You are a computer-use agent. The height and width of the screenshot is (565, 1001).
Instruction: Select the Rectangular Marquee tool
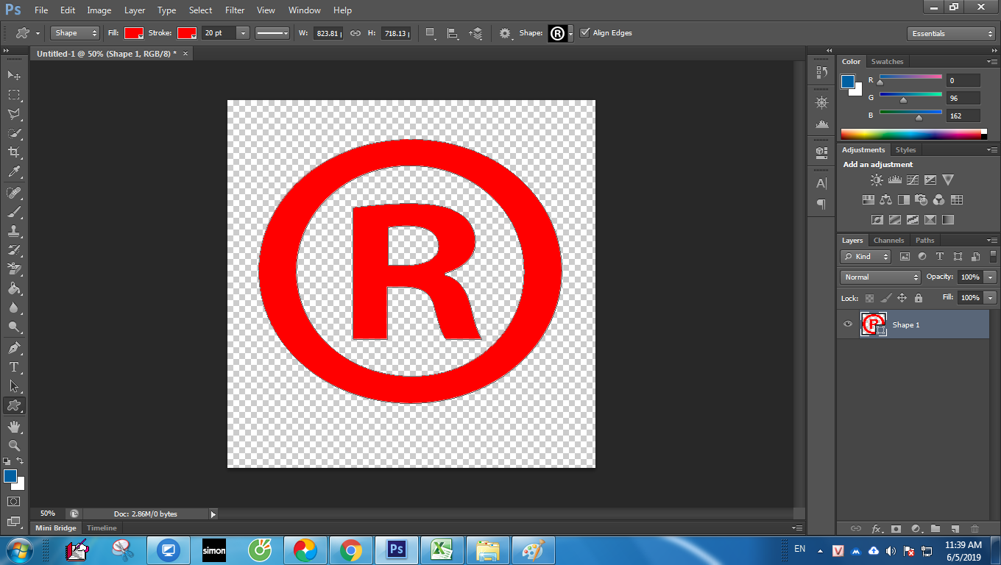click(14, 95)
